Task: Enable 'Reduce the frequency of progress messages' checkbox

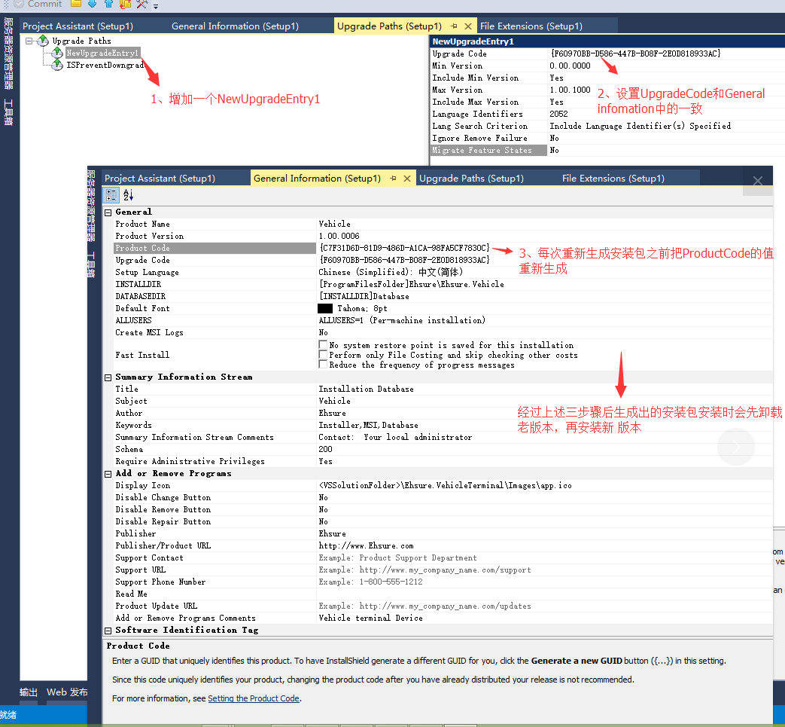Action: pos(323,364)
